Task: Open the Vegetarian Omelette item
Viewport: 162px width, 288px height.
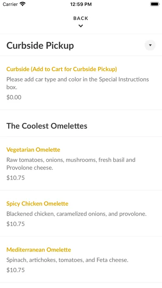Action: (x=33, y=149)
